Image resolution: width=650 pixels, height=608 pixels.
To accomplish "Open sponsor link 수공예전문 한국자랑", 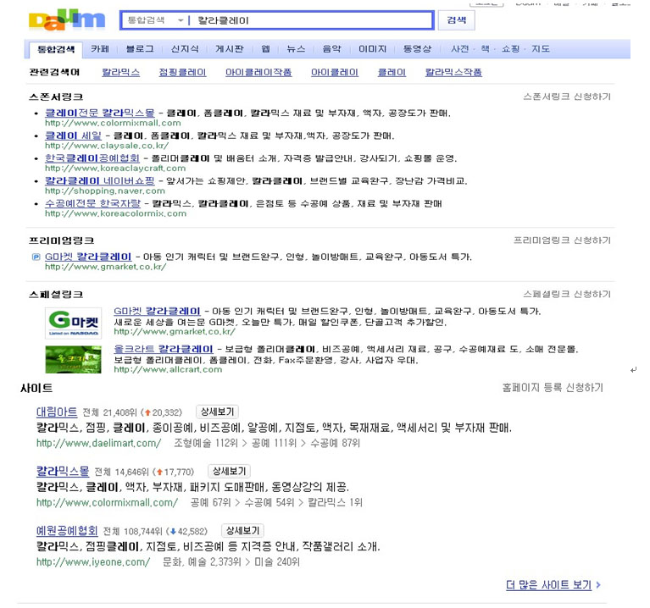I will [92, 203].
